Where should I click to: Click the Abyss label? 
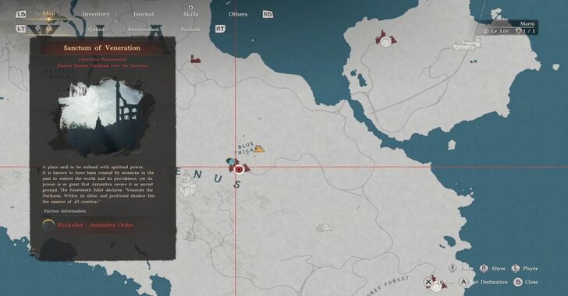(x=498, y=269)
